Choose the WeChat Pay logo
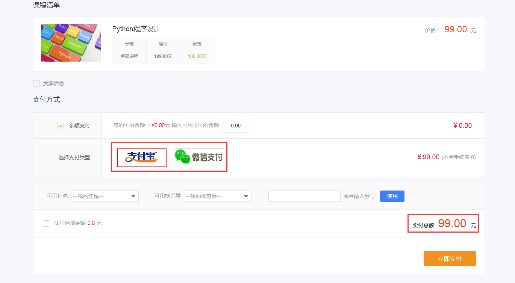This screenshot has height=283, width=515. coord(198,158)
